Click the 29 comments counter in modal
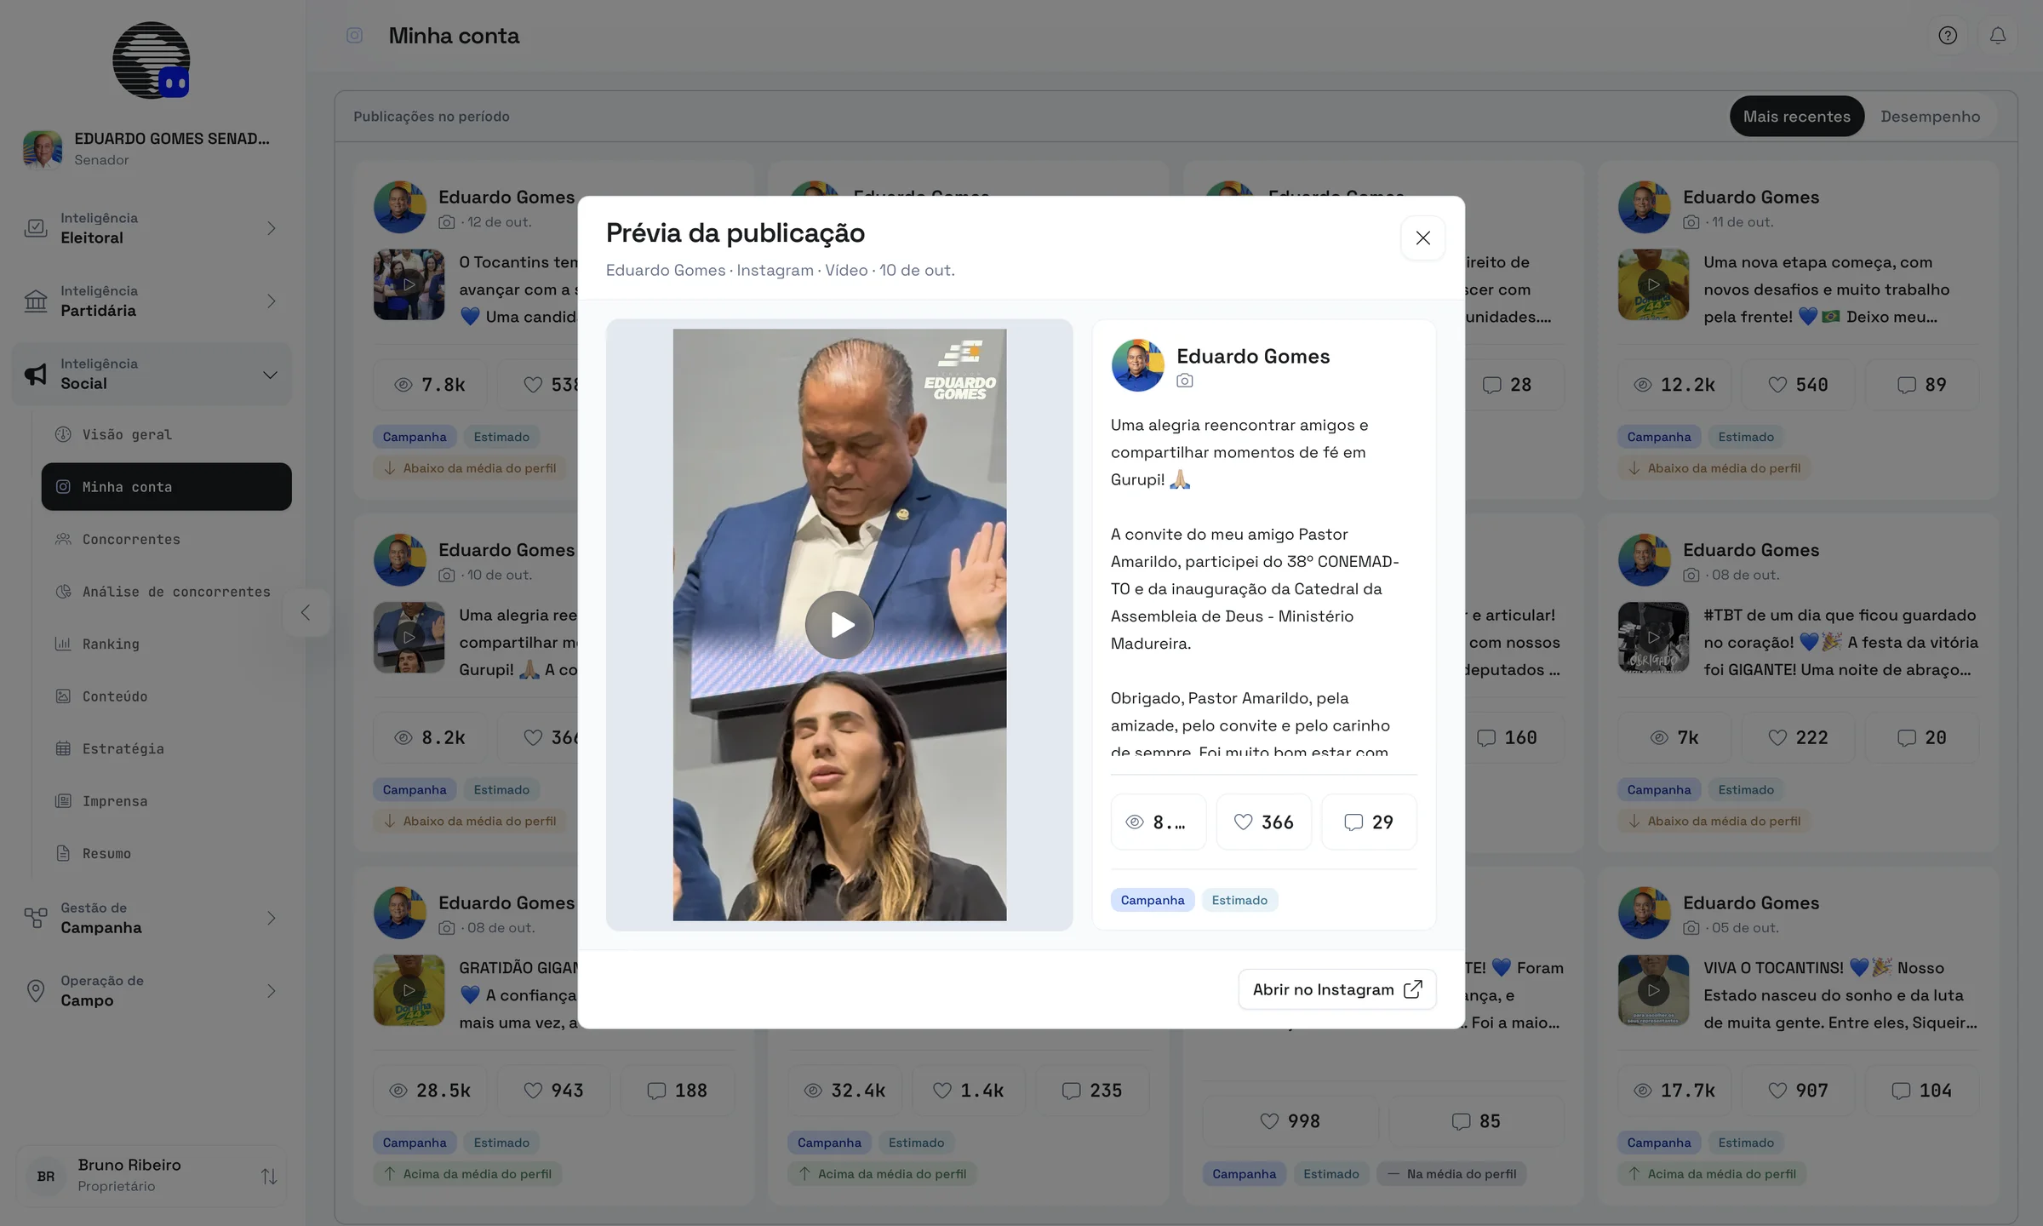2043x1226 pixels. [1368, 822]
